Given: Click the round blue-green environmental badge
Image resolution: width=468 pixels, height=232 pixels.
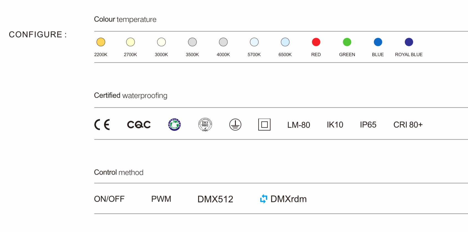Looking at the screenshot, I should click(174, 125).
